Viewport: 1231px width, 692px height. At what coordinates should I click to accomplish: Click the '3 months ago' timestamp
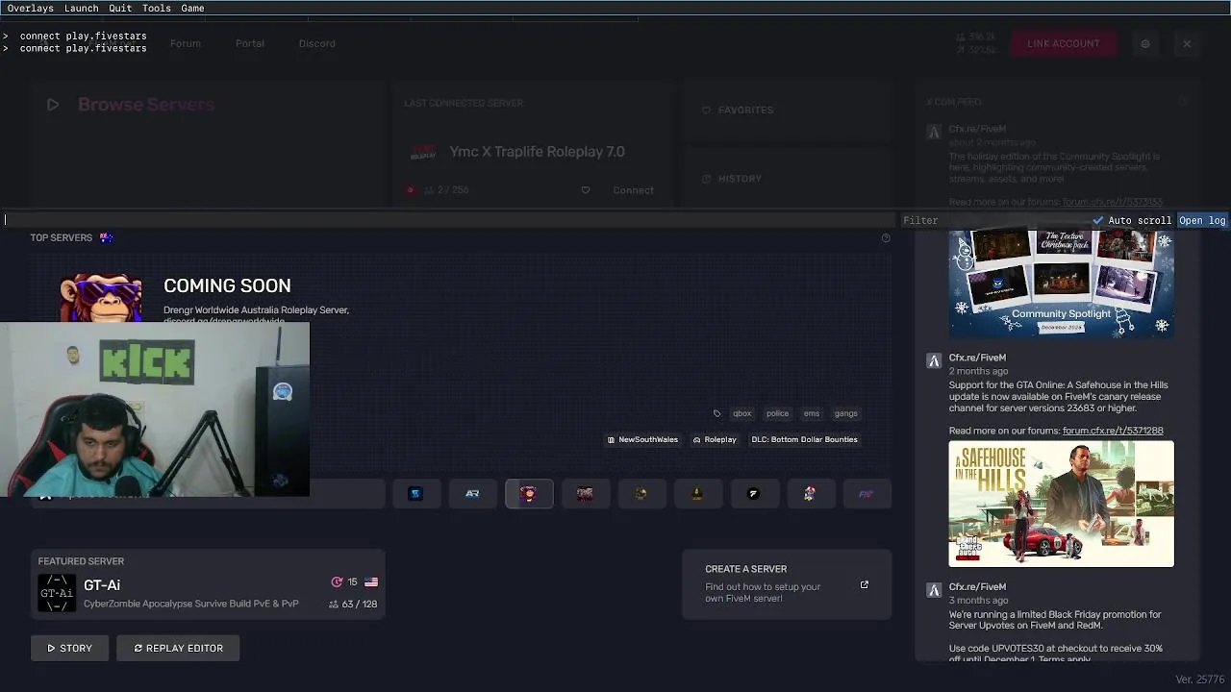point(978,600)
